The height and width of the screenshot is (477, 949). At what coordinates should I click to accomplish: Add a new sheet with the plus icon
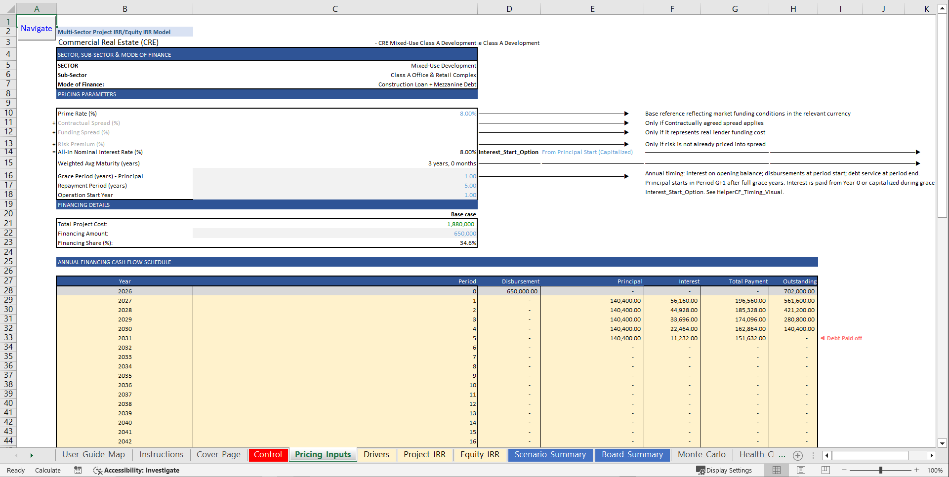coord(797,455)
